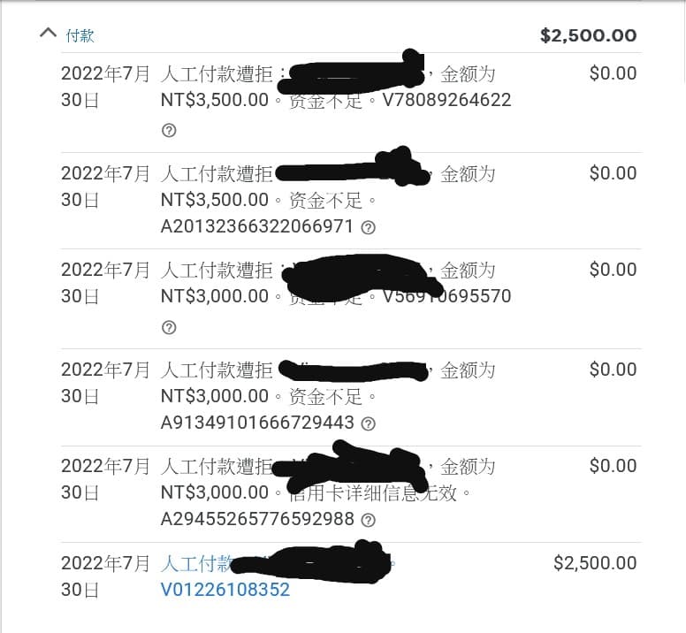The width and height of the screenshot is (686, 633).
Task: Open the V01226108352 payment link
Action: tap(225, 590)
